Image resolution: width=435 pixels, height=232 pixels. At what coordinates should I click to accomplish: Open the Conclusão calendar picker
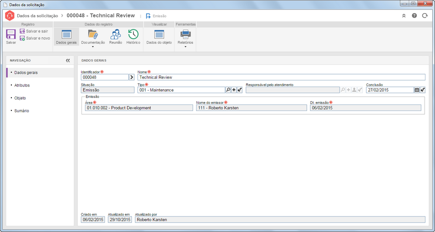[x=417, y=90]
